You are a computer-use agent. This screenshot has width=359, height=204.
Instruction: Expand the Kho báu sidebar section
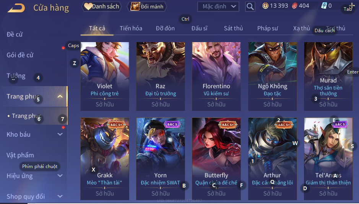point(60,134)
